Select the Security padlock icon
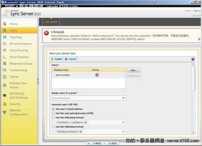 coord(4,104)
